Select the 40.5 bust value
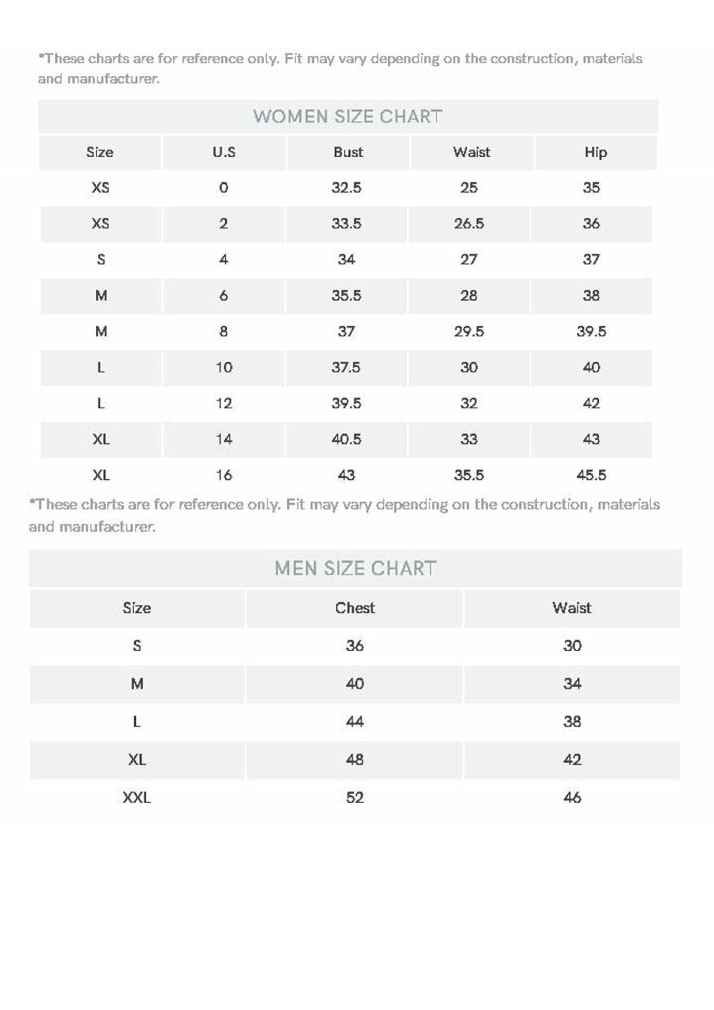This screenshot has height=1010, width=714. tap(346, 439)
